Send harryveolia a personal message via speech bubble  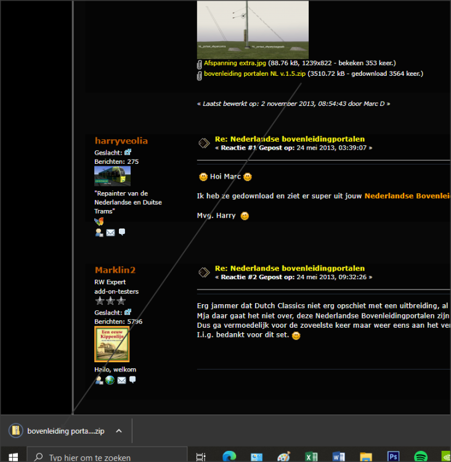click(x=122, y=232)
